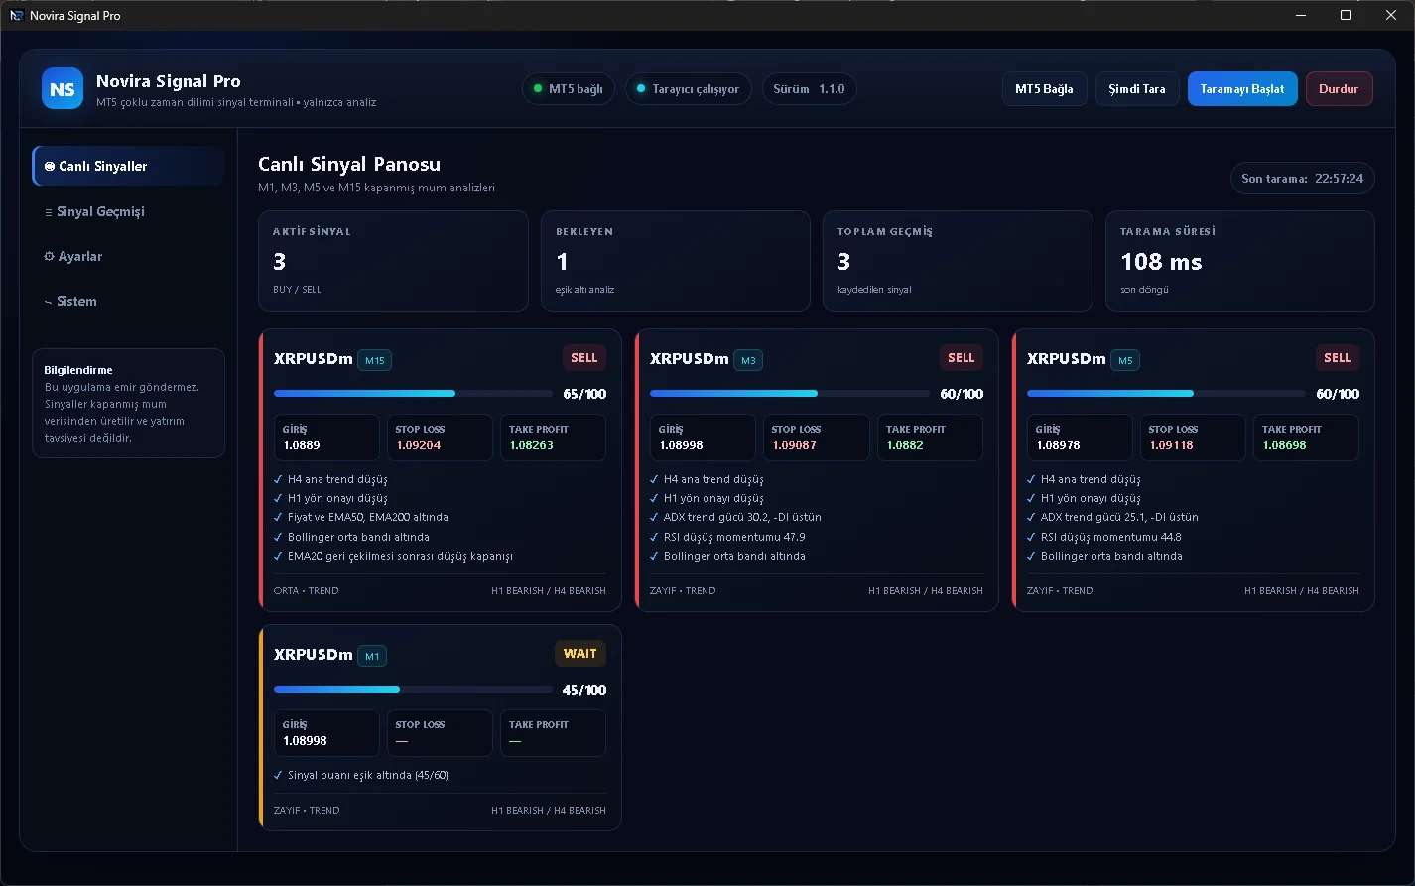Click the green MT5 bağlı status dot
The width and height of the screenshot is (1415, 886).
pos(538,89)
